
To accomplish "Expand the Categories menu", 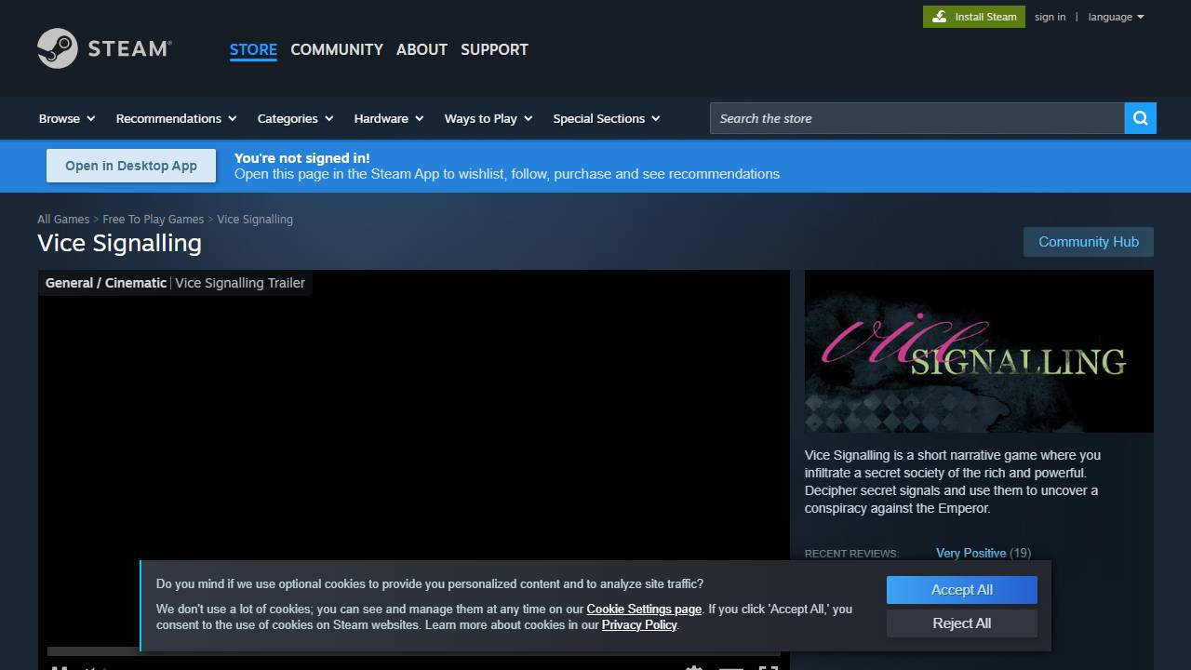I will point(295,118).
